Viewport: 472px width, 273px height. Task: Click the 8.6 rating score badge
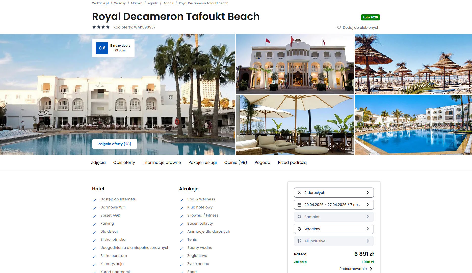(x=102, y=48)
